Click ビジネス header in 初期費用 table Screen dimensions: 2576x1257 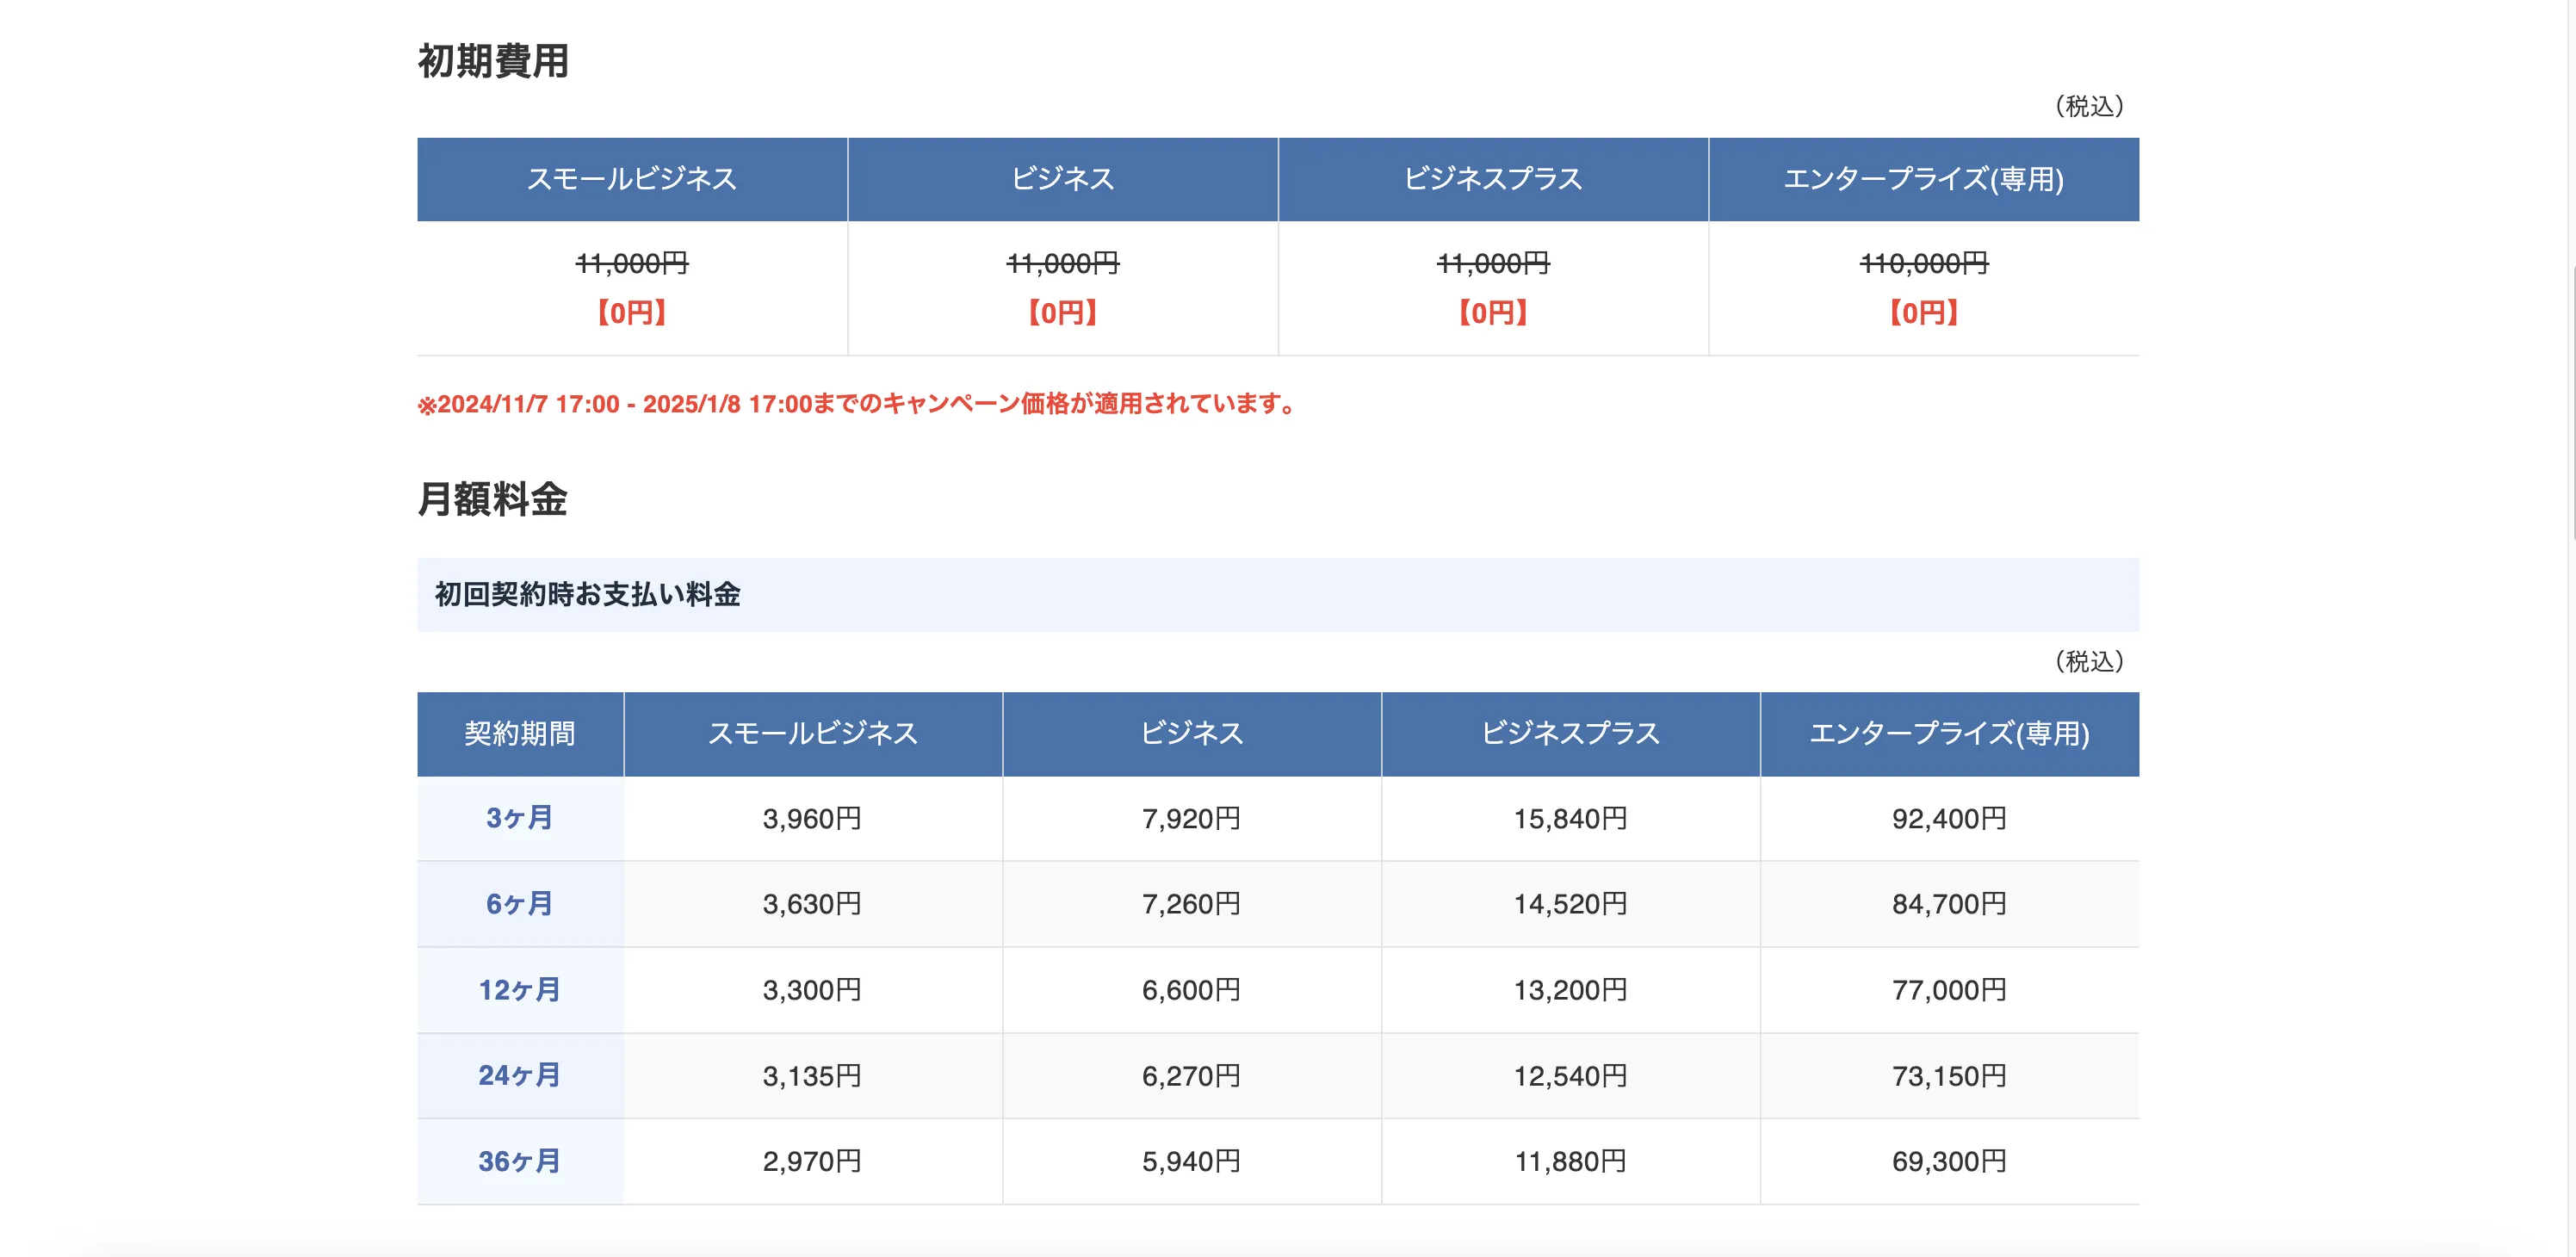click(1063, 179)
